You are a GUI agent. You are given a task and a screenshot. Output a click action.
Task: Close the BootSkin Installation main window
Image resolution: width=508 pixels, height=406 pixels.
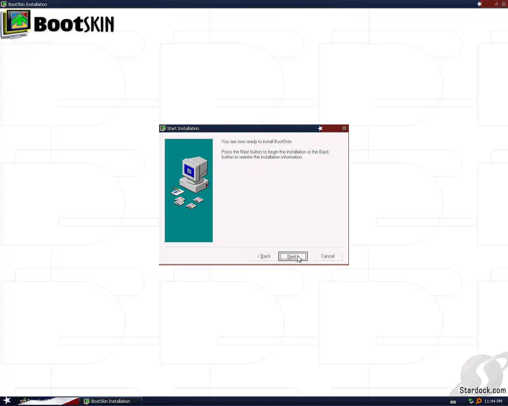click(x=504, y=4)
